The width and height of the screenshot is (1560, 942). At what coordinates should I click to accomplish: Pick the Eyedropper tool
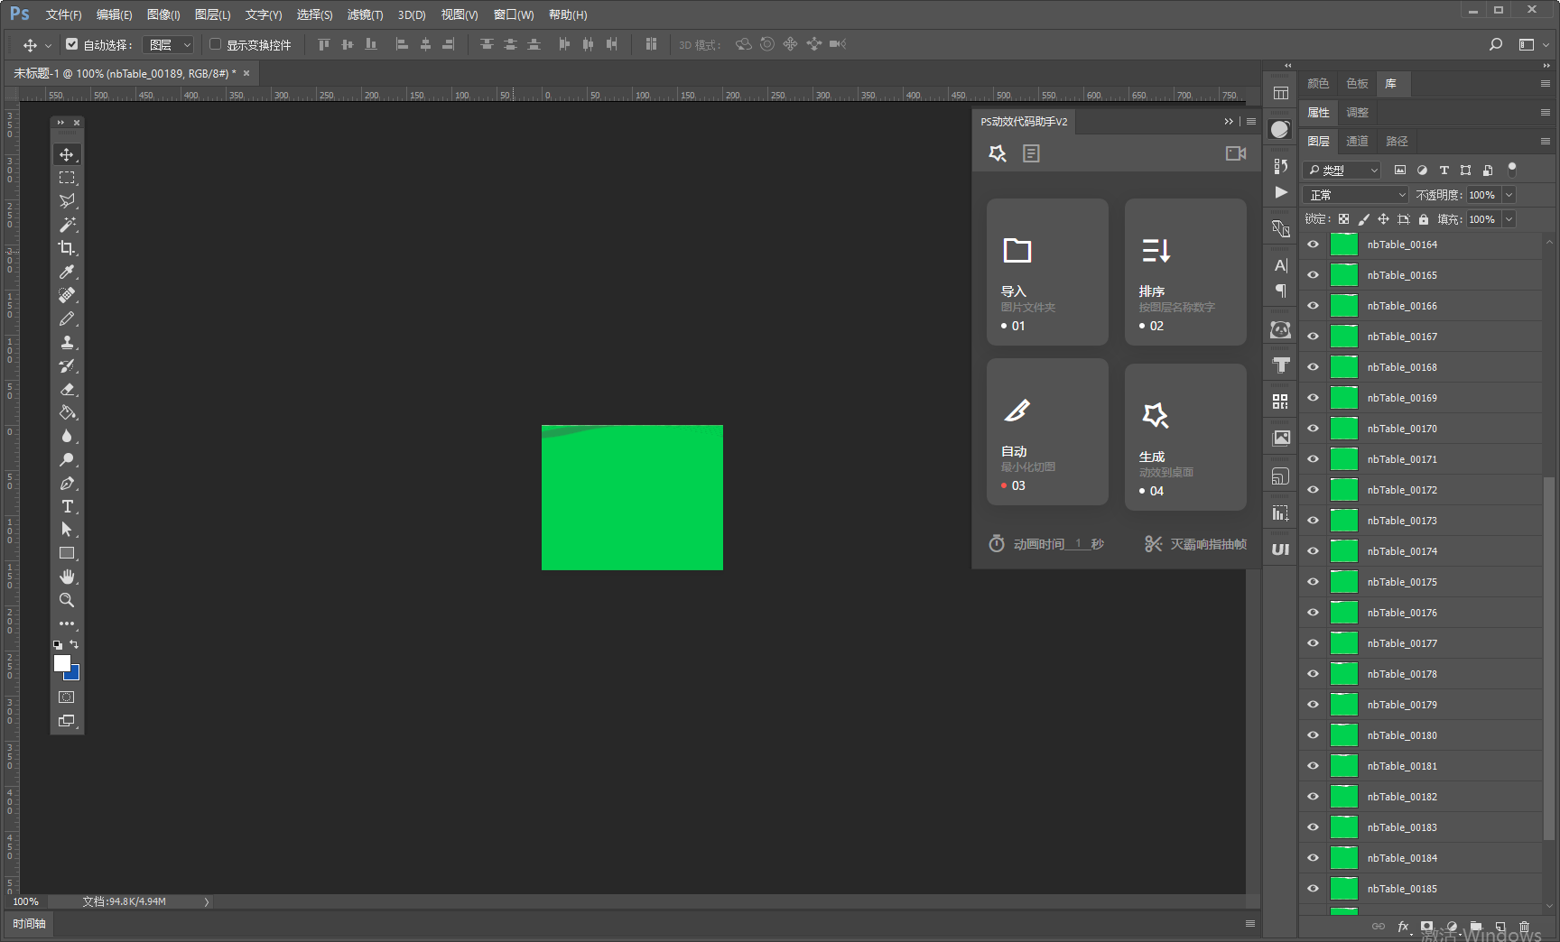point(67,272)
